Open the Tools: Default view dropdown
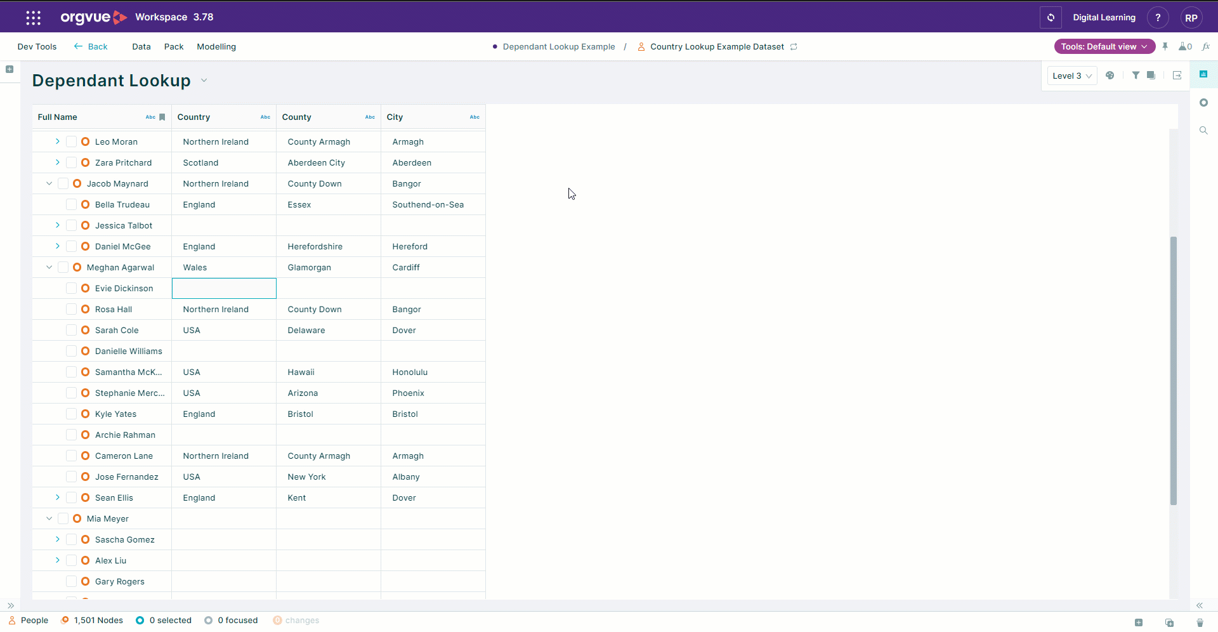Viewport: 1218px width, 632px height. pos(1104,46)
